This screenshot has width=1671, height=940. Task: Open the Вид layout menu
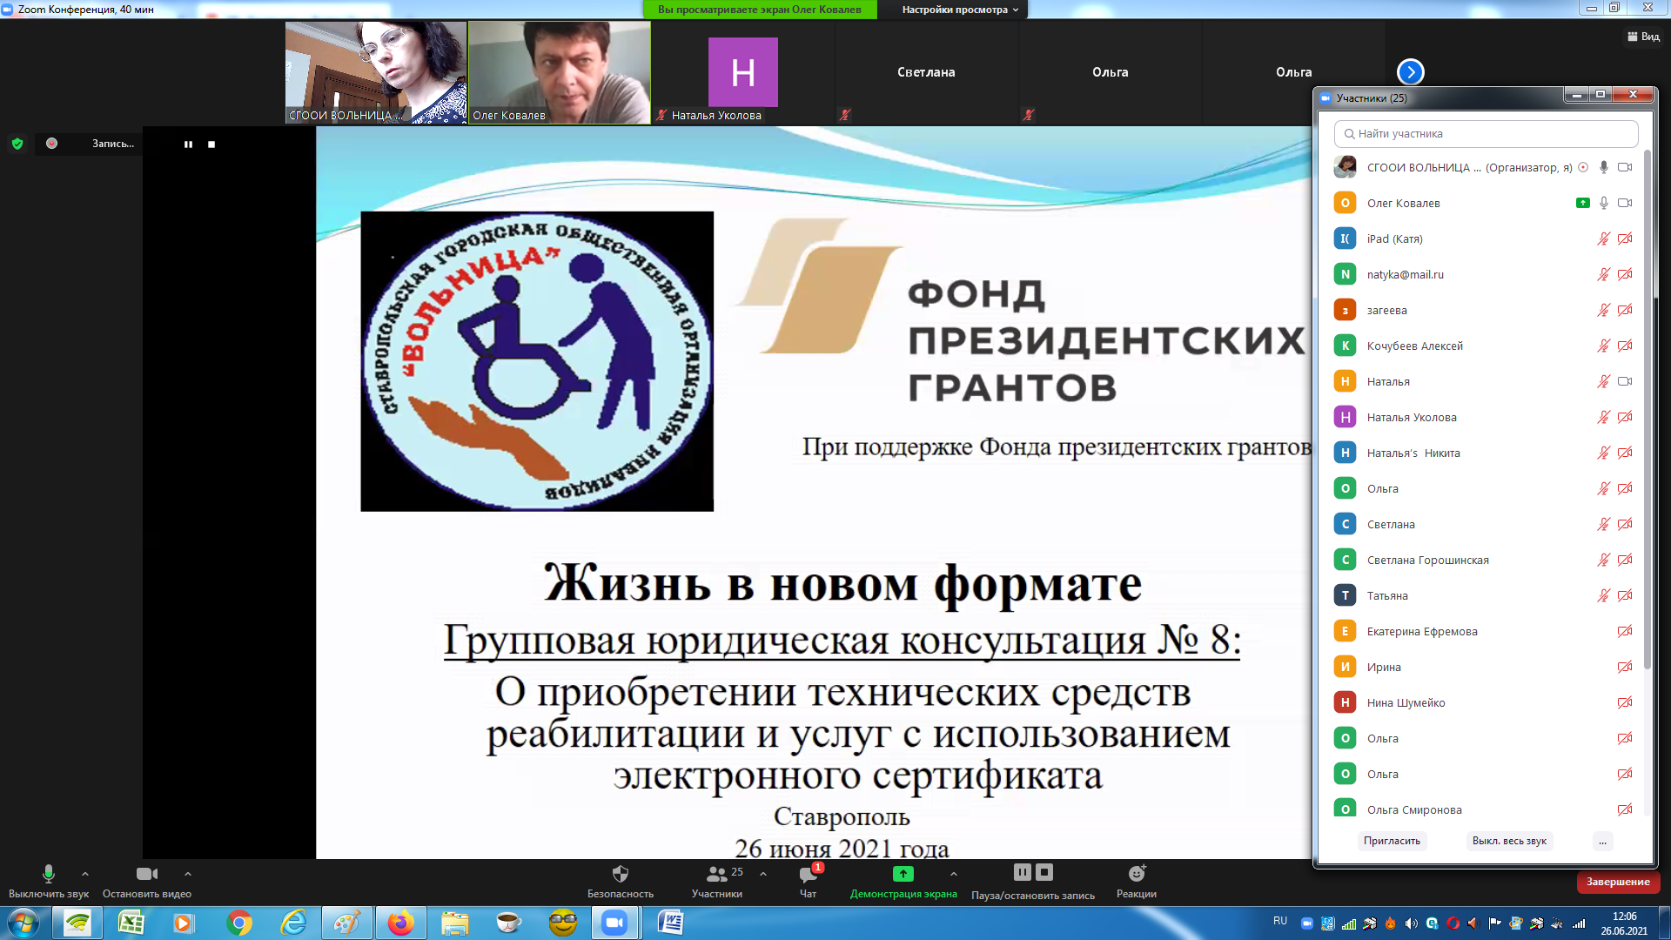click(1643, 37)
